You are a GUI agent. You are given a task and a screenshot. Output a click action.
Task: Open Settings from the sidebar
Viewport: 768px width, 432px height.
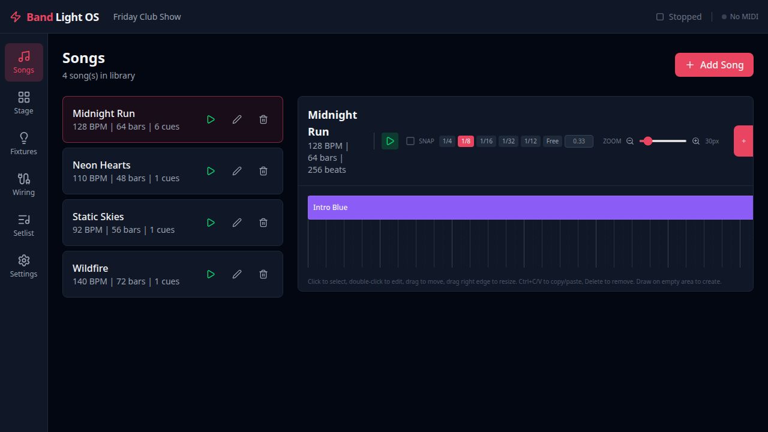(x=24, y=266)
